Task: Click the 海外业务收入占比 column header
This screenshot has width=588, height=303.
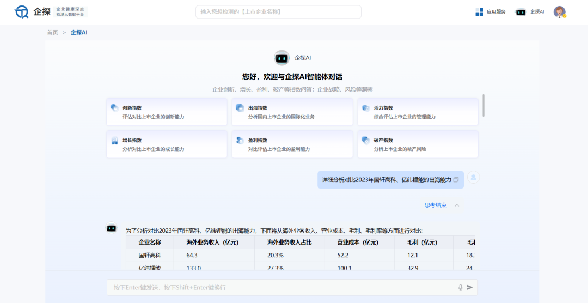Action: 289,243
